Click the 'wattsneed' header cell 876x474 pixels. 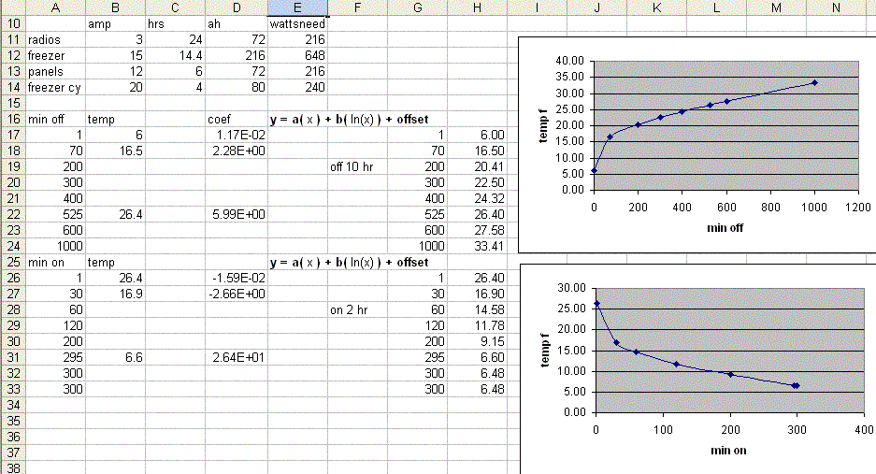click(x=298, y=24)
